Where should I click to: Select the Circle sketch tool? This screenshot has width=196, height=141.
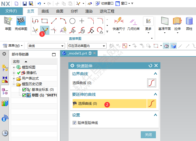coord(72,21)
